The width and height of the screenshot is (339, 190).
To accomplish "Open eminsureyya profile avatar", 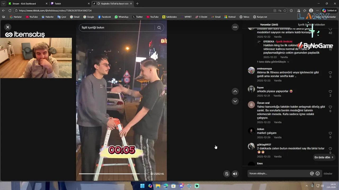I will tap(251, 70).
